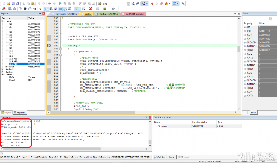
Task: Collapse the Core register group
Action: pyautogui.click(x=3, y=21)
